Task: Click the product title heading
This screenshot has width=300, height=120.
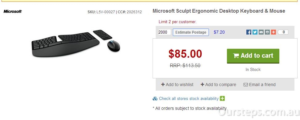Action: point(219,11)
